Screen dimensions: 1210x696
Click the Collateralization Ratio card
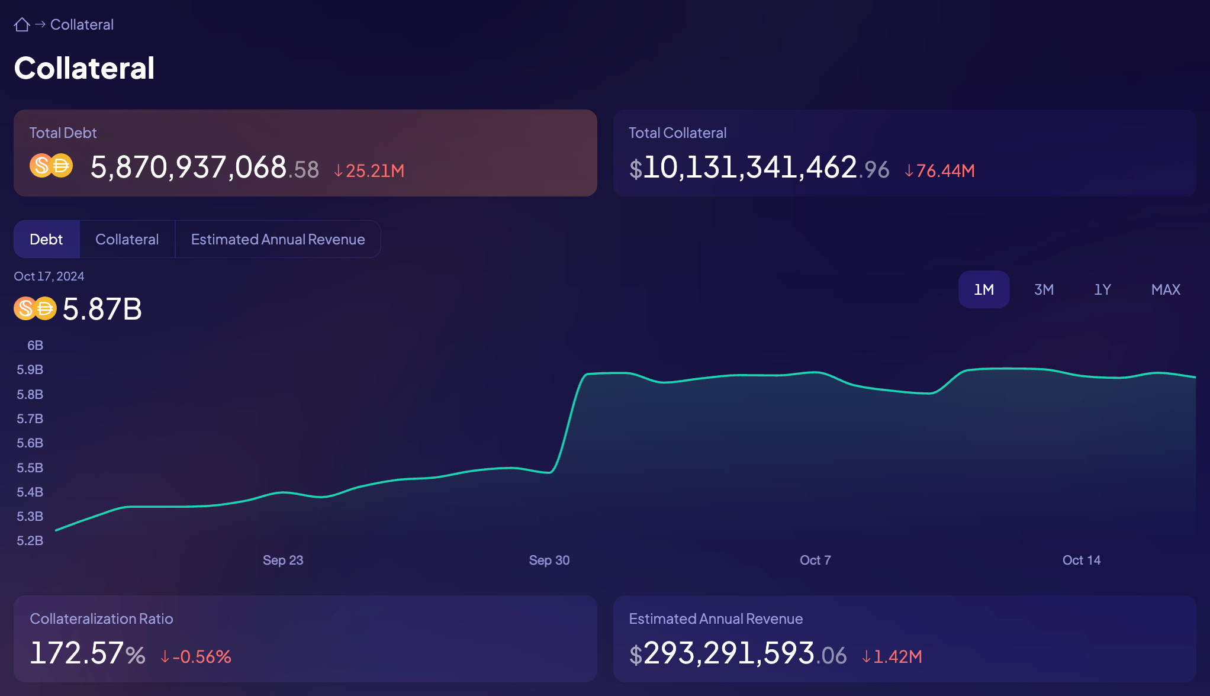(305, 639)
